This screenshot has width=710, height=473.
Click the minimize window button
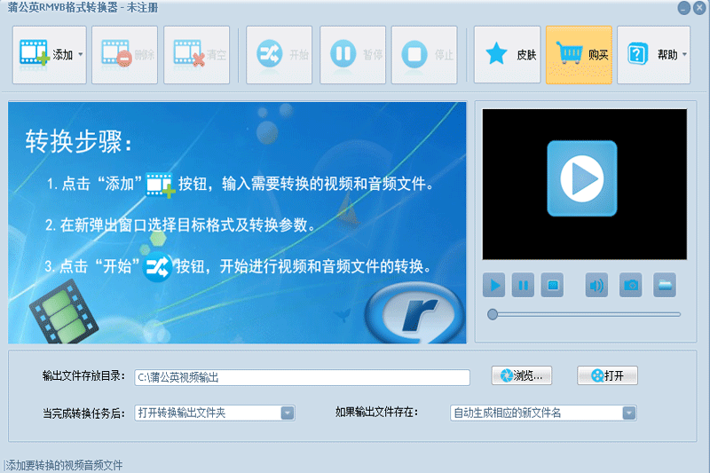pyautogui.click(x=683, y=8)
